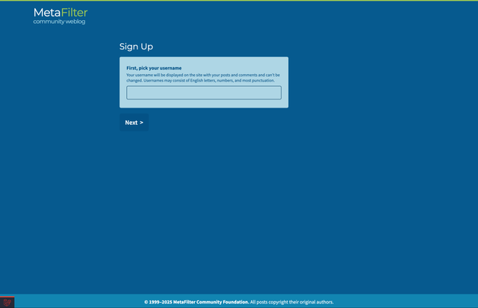
Task: Select 'First, pick your username' label
Action: point(154,68)
